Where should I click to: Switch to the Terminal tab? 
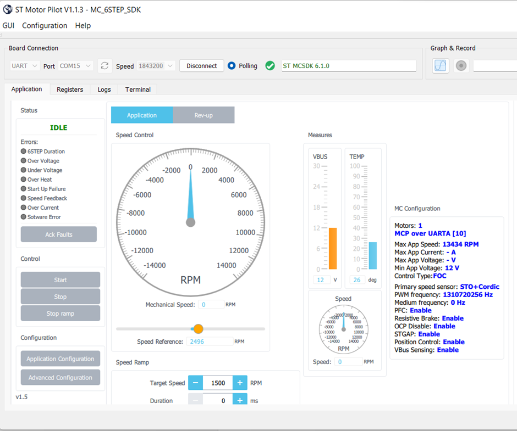138,89
